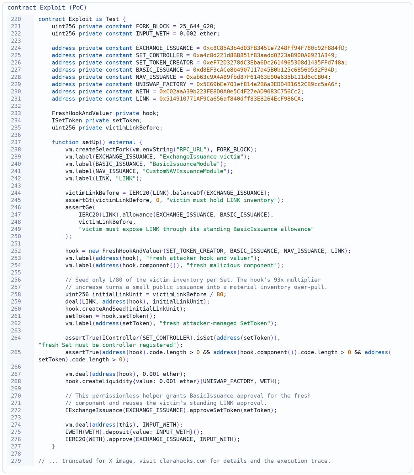Click the hook.createAndSeed(initialLinkUnit) line
414x475 pixels.
click(x=125, y=308)
